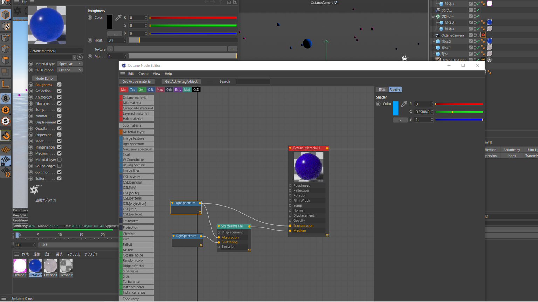Screen dimensions: 538x302
Task: Click the Node Editor search field
Action: [x=253, y=81]
